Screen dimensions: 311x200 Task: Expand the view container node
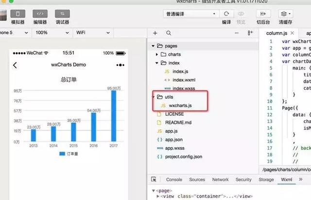coord(158,196)
